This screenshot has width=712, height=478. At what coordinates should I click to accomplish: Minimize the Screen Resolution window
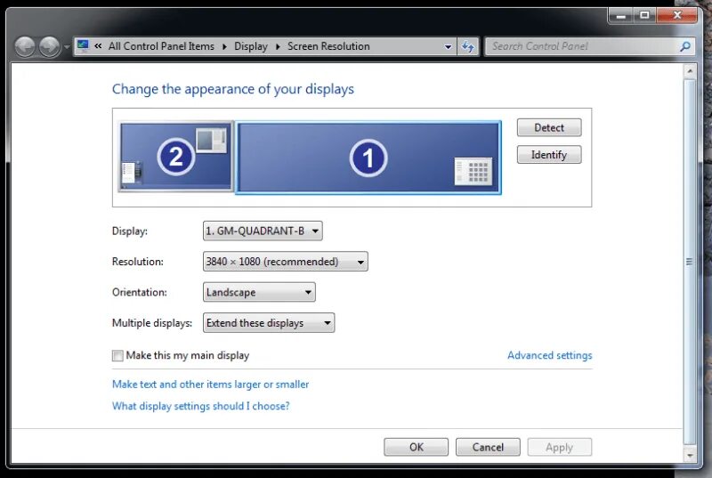click(620, 15)
